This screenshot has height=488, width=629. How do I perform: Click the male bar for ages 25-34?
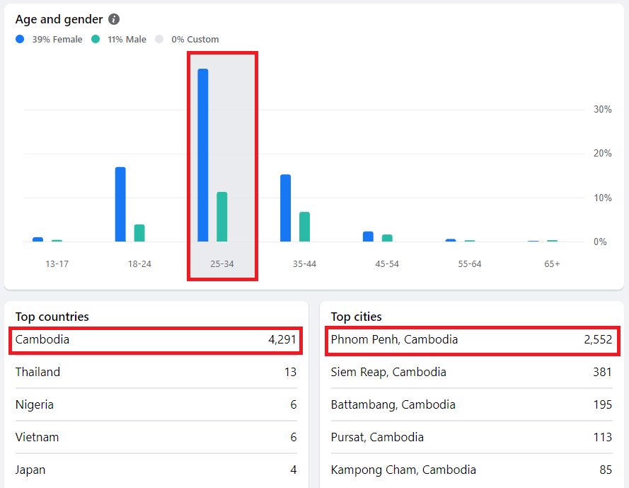222,217
